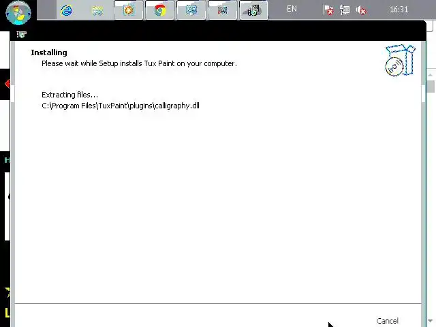
Task: Click the background window scrollbar down arrow
Action: coord(431,321)
